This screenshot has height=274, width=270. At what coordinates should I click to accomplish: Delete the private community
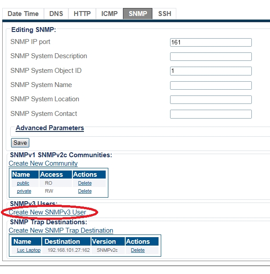tap(85, 191)
